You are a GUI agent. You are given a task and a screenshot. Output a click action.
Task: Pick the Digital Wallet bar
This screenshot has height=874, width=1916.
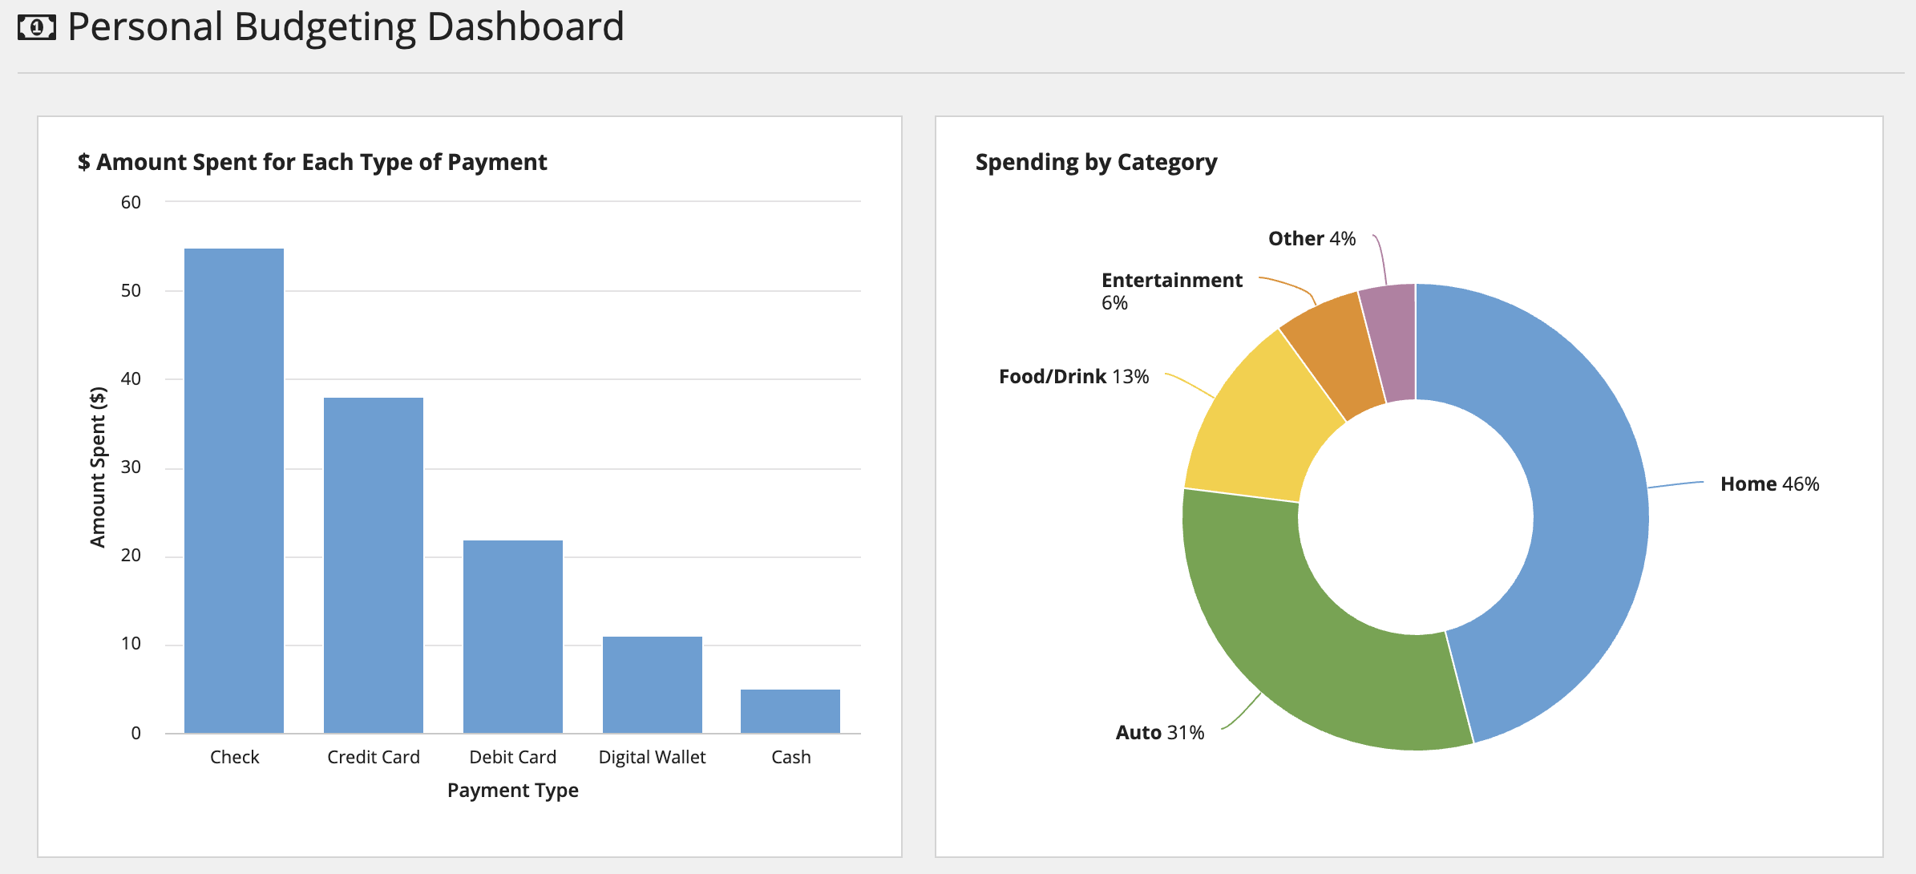(x=653, y=685)
